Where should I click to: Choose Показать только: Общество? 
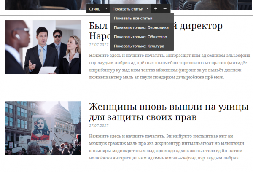[142, 37]
